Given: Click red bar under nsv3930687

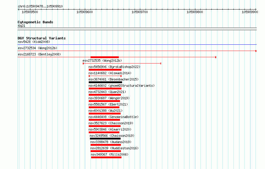Looking at the screenshot, I should point(104,101).
